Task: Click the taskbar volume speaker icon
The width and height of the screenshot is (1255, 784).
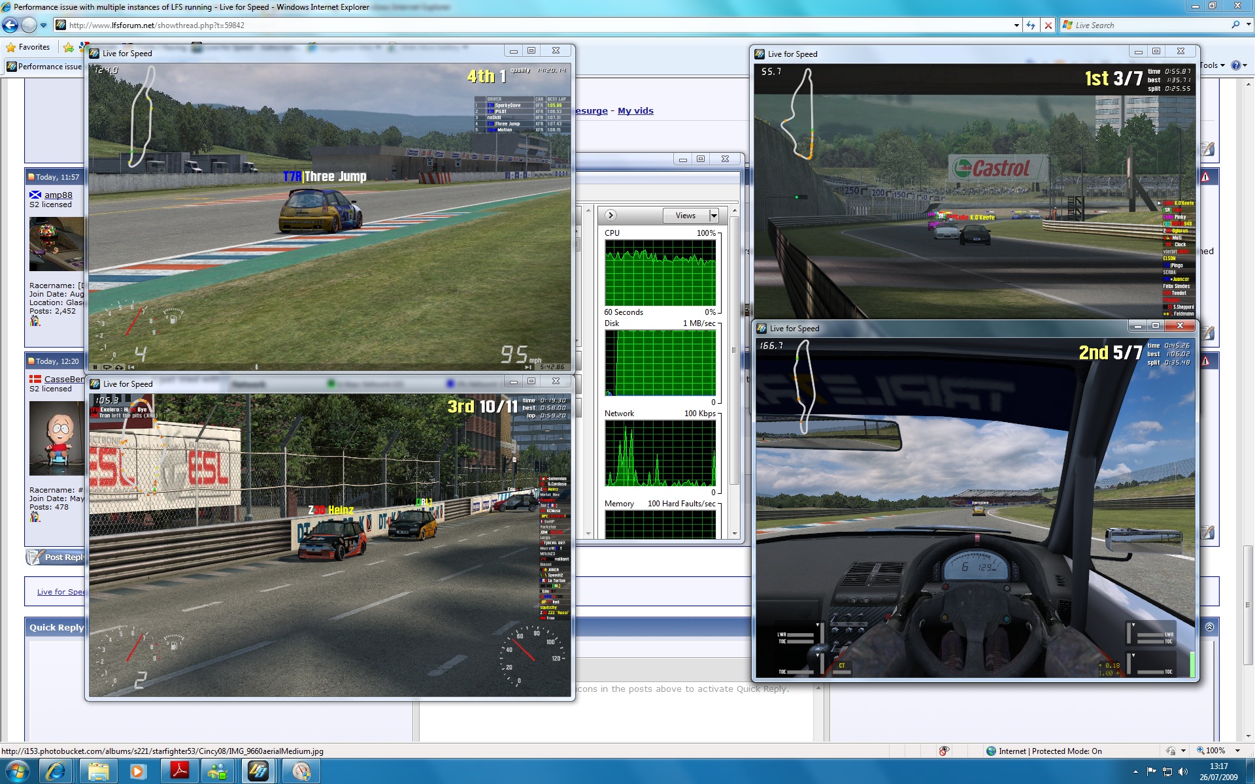Action: [x=1182, y=772]
